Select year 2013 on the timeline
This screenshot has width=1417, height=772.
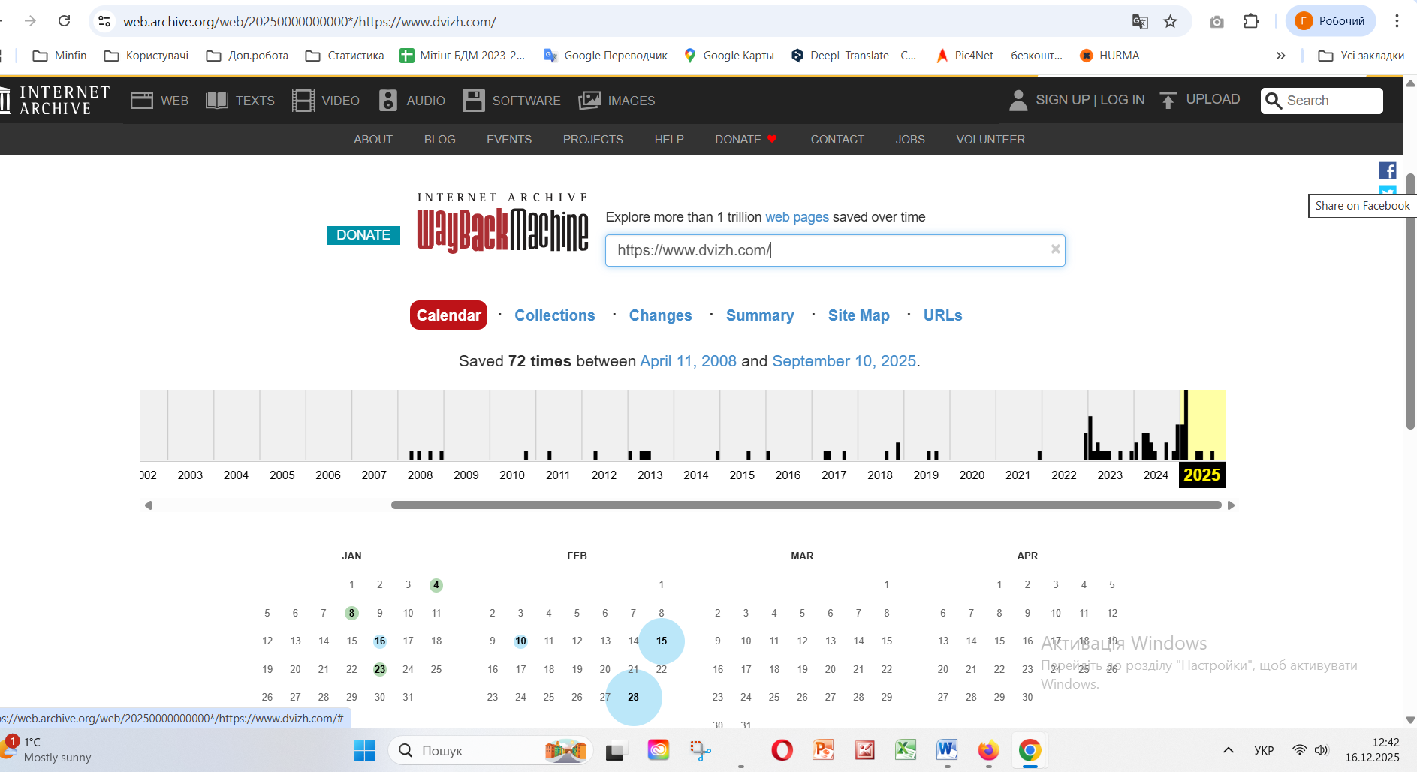click(650, 475)
